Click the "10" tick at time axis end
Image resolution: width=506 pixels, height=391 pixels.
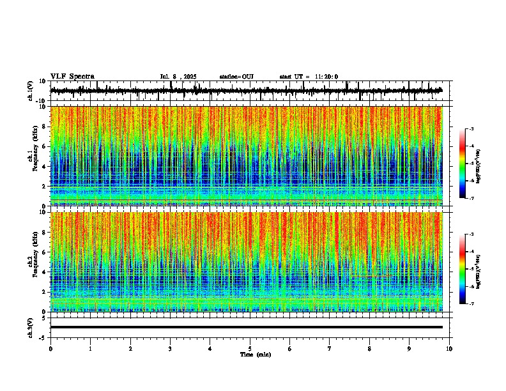tap(449, 349)
